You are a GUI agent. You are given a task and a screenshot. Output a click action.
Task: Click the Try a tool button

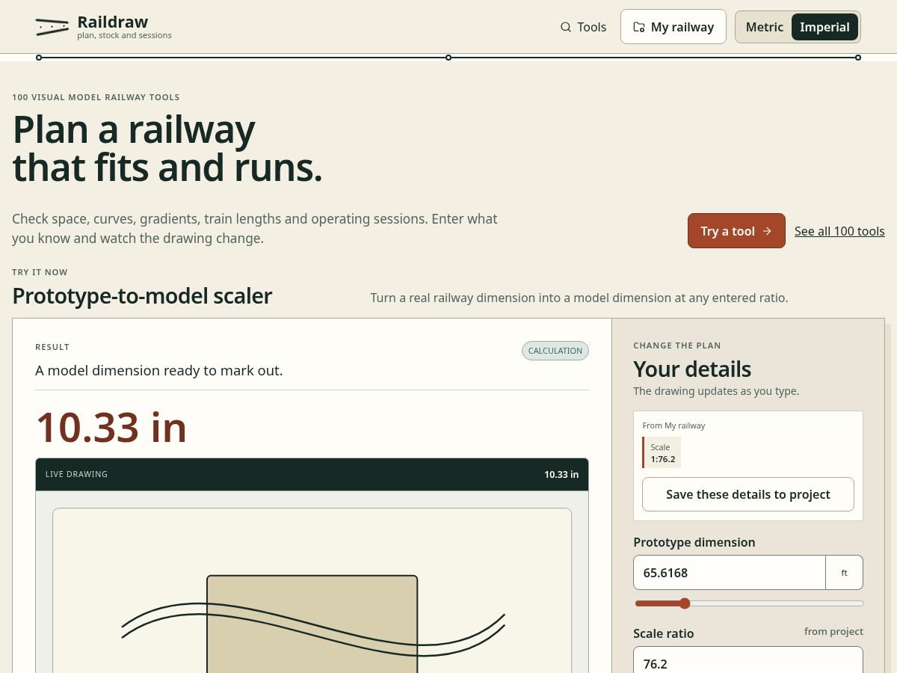pos(736,231)
